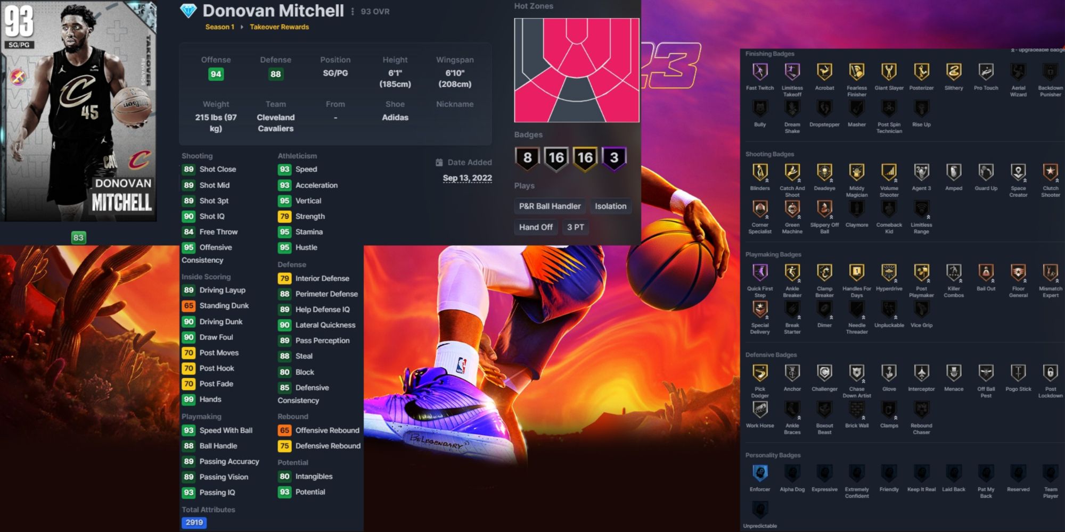Screen dimensions: 1065x532
Task: Click the Fast Twitch finishing badge icon
Action: [760, 71]
